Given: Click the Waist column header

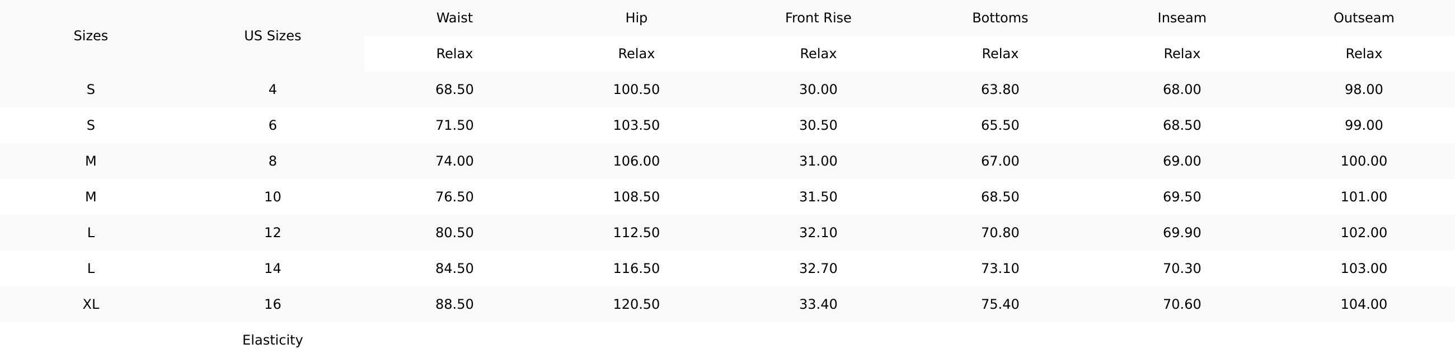Looking at the screenshot, I should click(454, 18).
